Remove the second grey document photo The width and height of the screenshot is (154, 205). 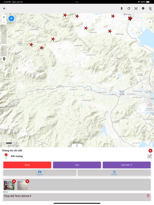pyautogui.click(x=27, y=181)
